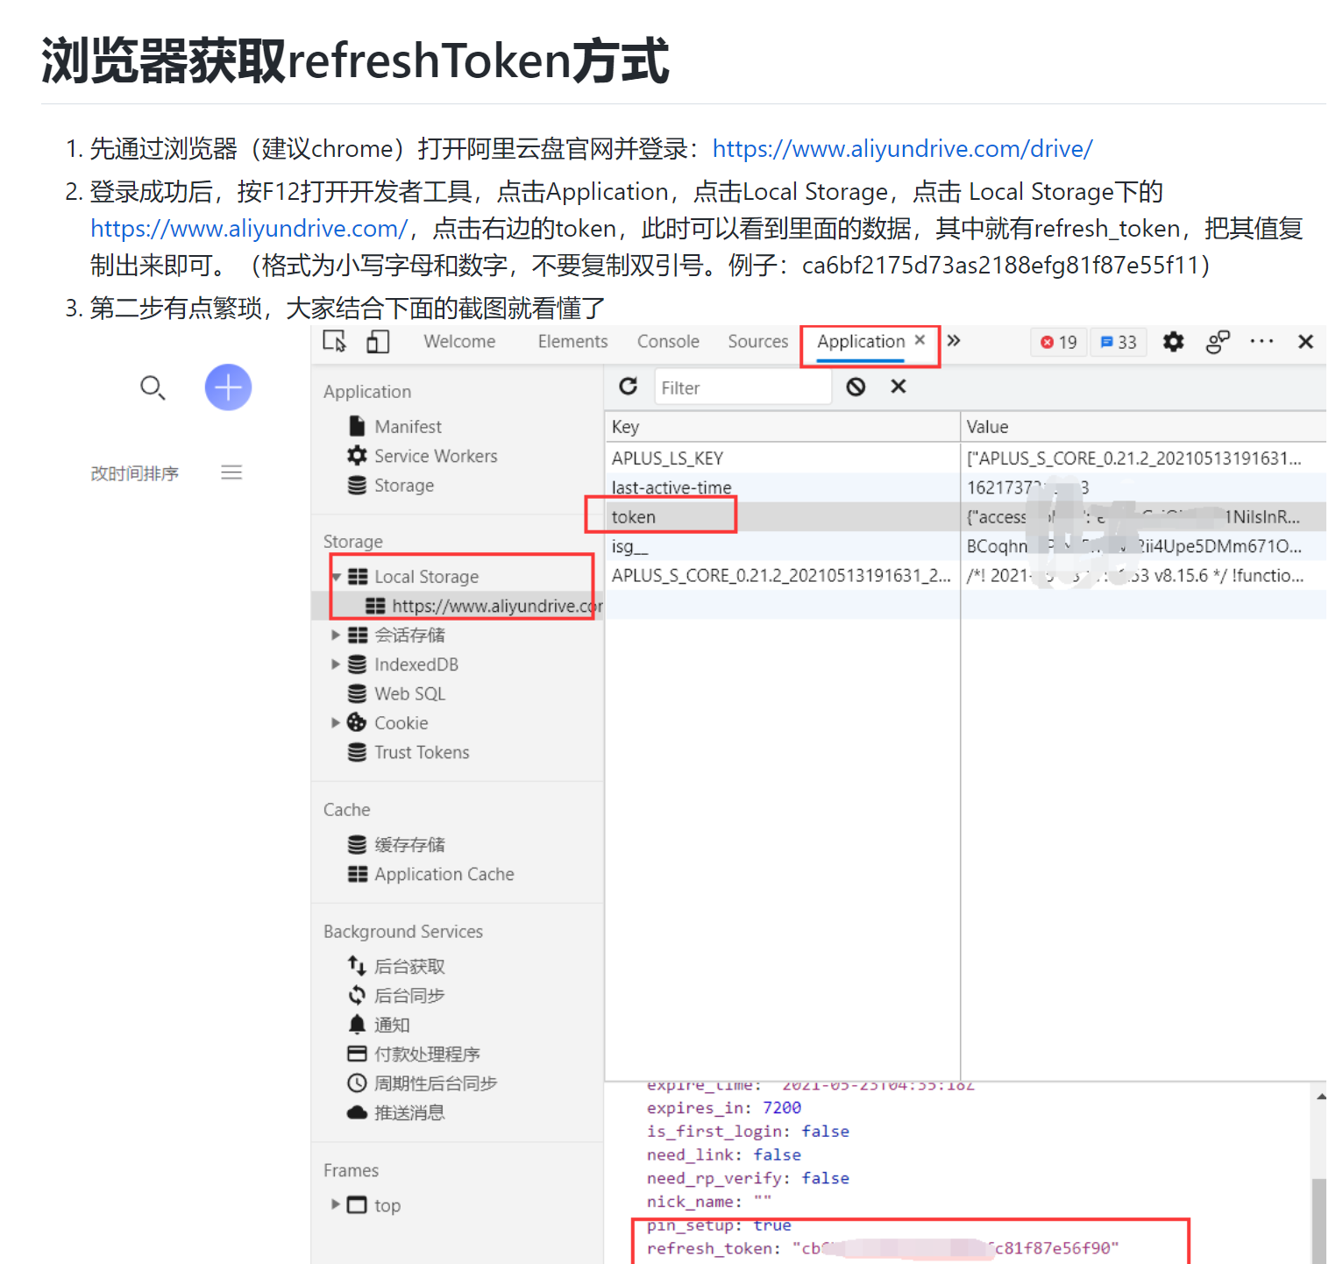Switch to the Console tab

pos(667,342)
